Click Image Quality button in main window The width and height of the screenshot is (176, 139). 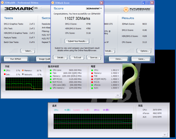[x=43, y=59]
